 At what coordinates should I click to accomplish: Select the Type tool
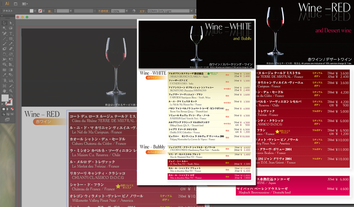tap(11, 33)
